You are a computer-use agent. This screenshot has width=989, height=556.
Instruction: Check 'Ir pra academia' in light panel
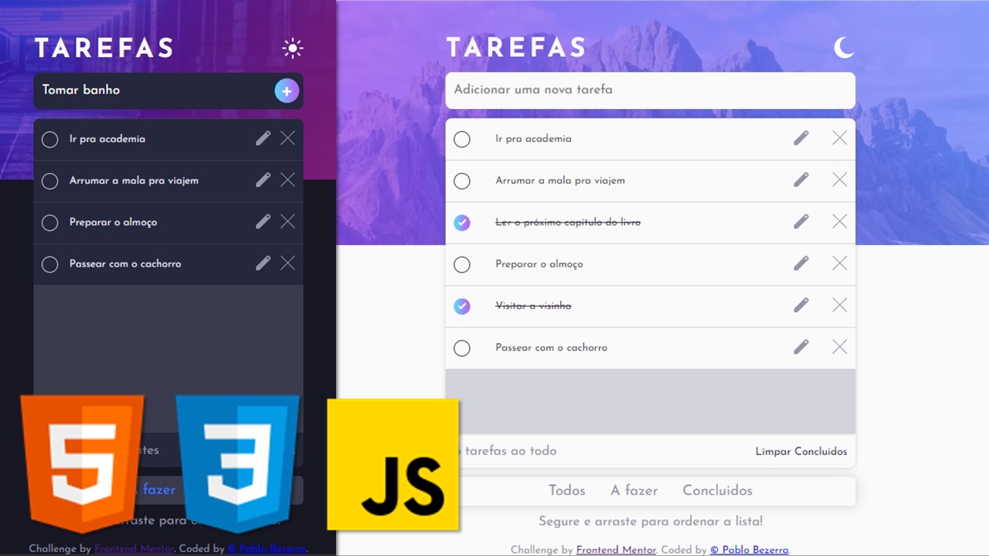pyautogui.click(x=462, y=140)
